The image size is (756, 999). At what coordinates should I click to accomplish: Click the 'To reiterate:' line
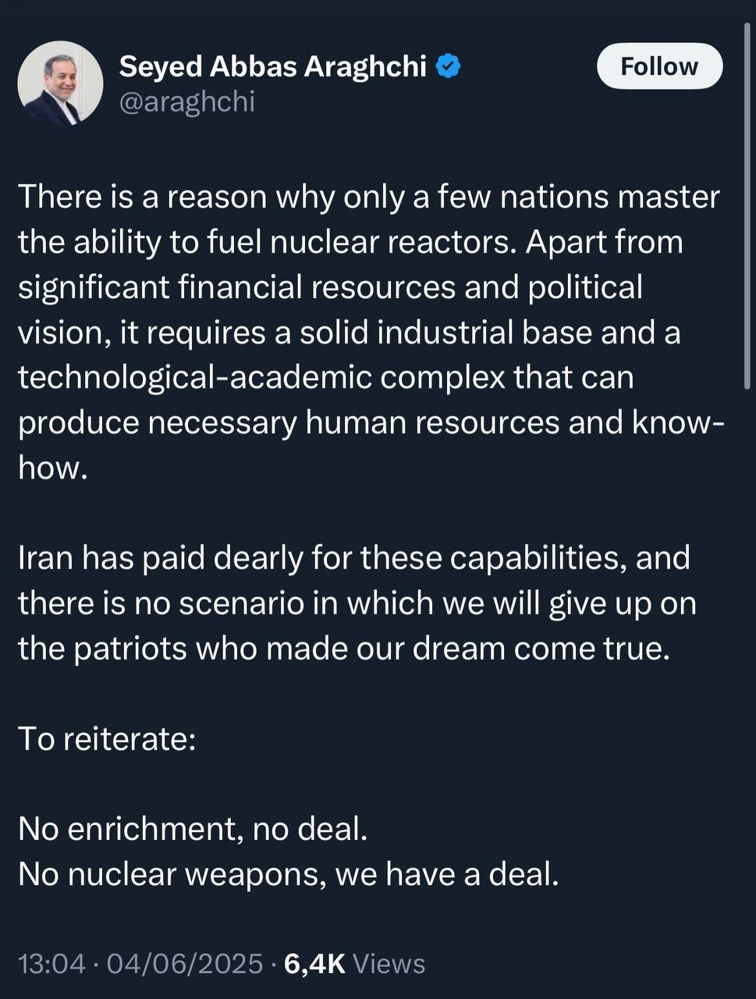[107, 738]
